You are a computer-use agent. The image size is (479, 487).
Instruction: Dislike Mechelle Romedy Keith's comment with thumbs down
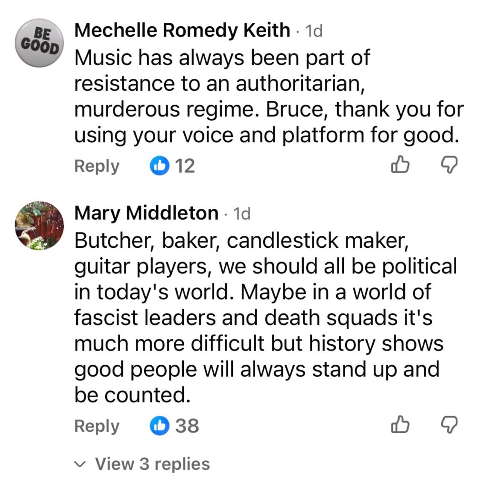pyautogui.click(x=448, y=166)
